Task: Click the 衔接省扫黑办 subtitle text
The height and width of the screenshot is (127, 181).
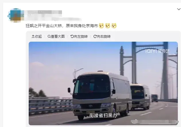Action: (103, 115)
